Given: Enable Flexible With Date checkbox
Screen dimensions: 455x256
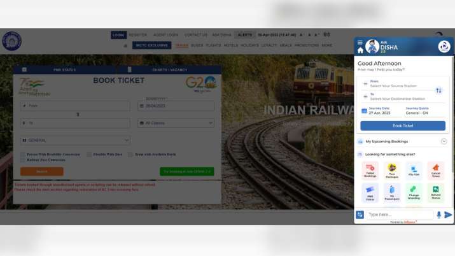Looking at the screenshot, I should (89, 154).
